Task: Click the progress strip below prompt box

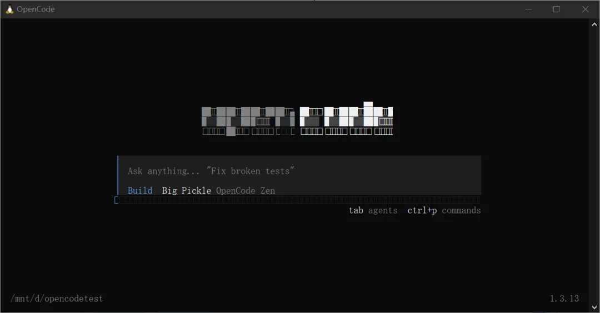Action: click(298, 200)
